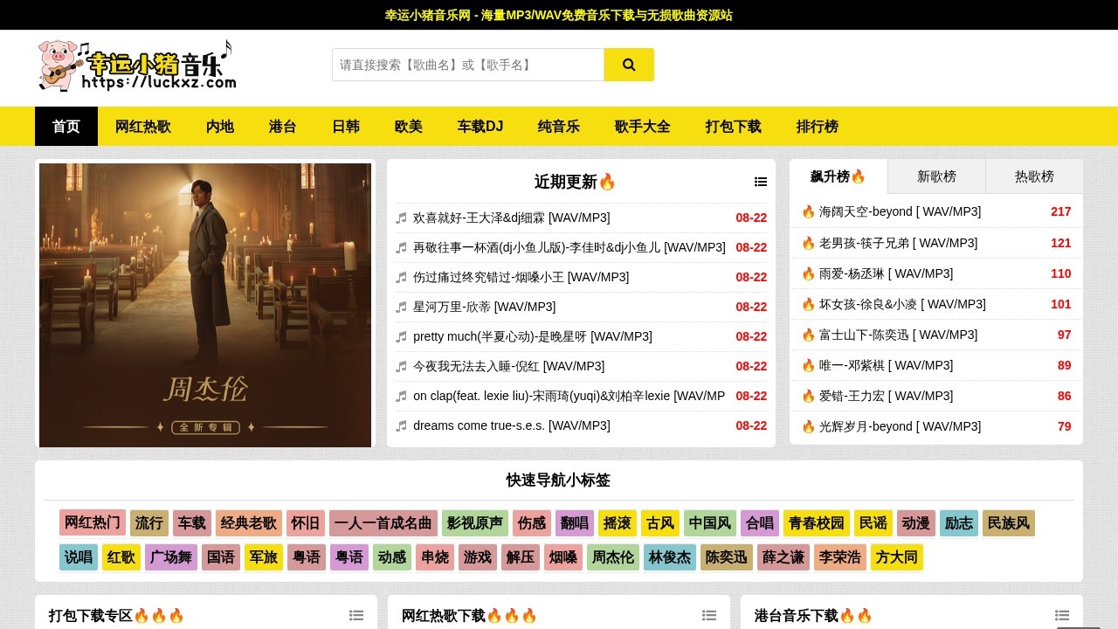Image resolution: width=1118 pixels, height=629 pixels.
Task: Select the 古风 tag
Action: coord(660,523)
